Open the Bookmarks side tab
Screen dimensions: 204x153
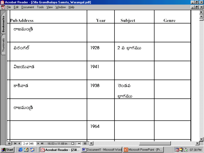pos(3,24)
